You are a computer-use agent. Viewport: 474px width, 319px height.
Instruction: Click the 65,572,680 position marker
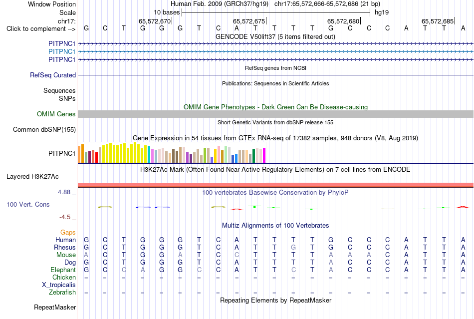click(344, 21)
